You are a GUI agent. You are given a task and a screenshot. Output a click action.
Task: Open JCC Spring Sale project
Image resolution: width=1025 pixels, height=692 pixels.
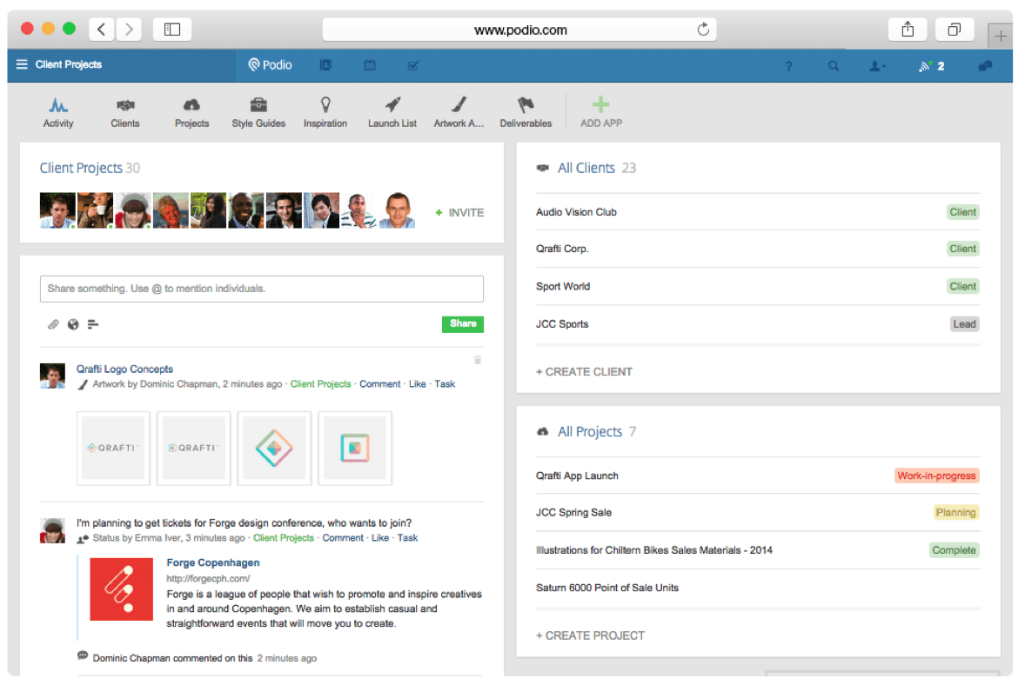(758, 512)
